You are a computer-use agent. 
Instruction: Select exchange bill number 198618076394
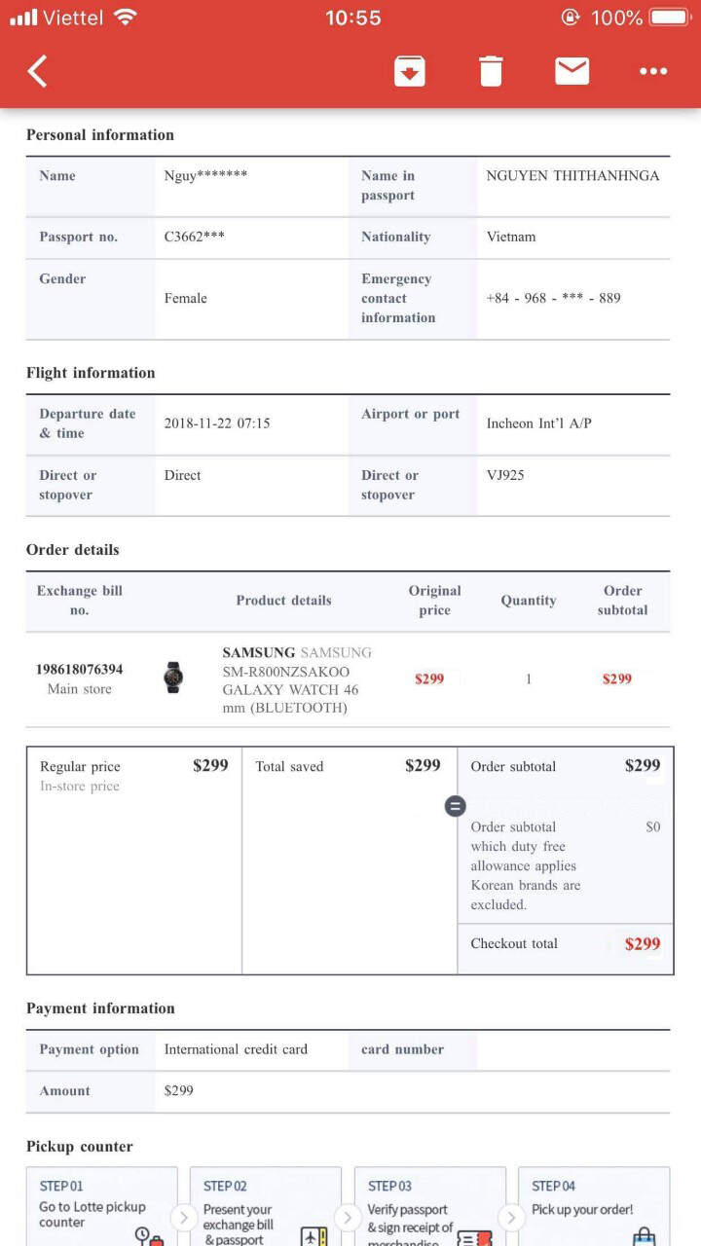pos(80,670)
